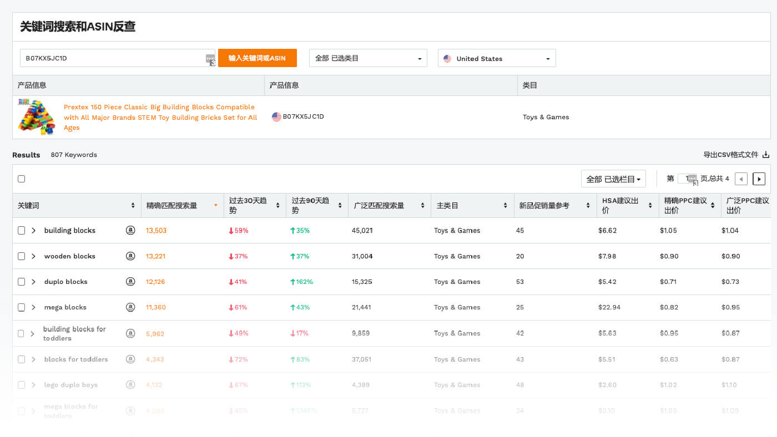Toggle the select-all keywords checkbox
The width and height of the screenshot is (777, 437).
pyautogui.click(x=21, y=179)
